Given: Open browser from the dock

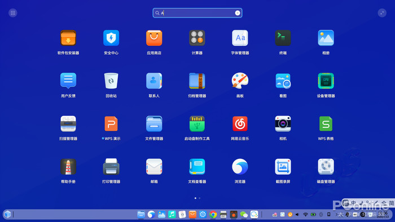Looking at the screenshot, I should (151, 215).
